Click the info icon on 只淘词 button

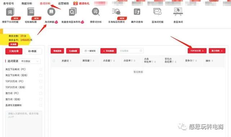coord(18,51)
